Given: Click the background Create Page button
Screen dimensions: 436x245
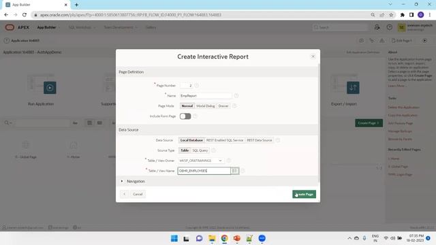Looking at the screenshot, I should pyautogui.click(x=369, y=122).
